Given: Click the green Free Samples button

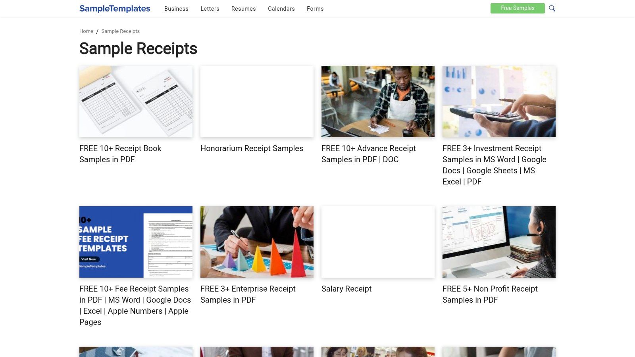Looking at the screenshot, I should click(517, 8).
